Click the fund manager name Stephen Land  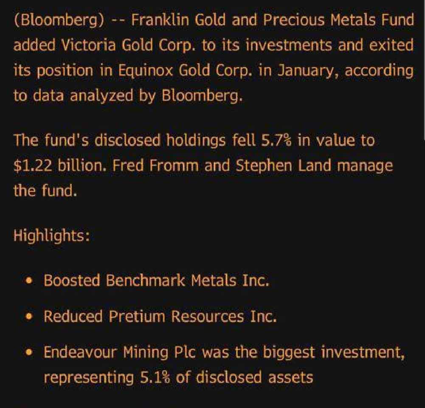[x=284, y=165]
